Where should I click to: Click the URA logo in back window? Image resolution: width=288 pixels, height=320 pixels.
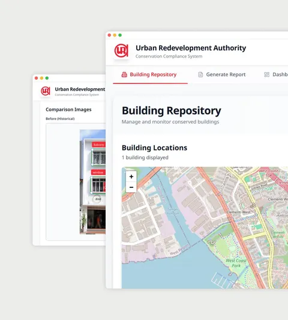(46, 91)
